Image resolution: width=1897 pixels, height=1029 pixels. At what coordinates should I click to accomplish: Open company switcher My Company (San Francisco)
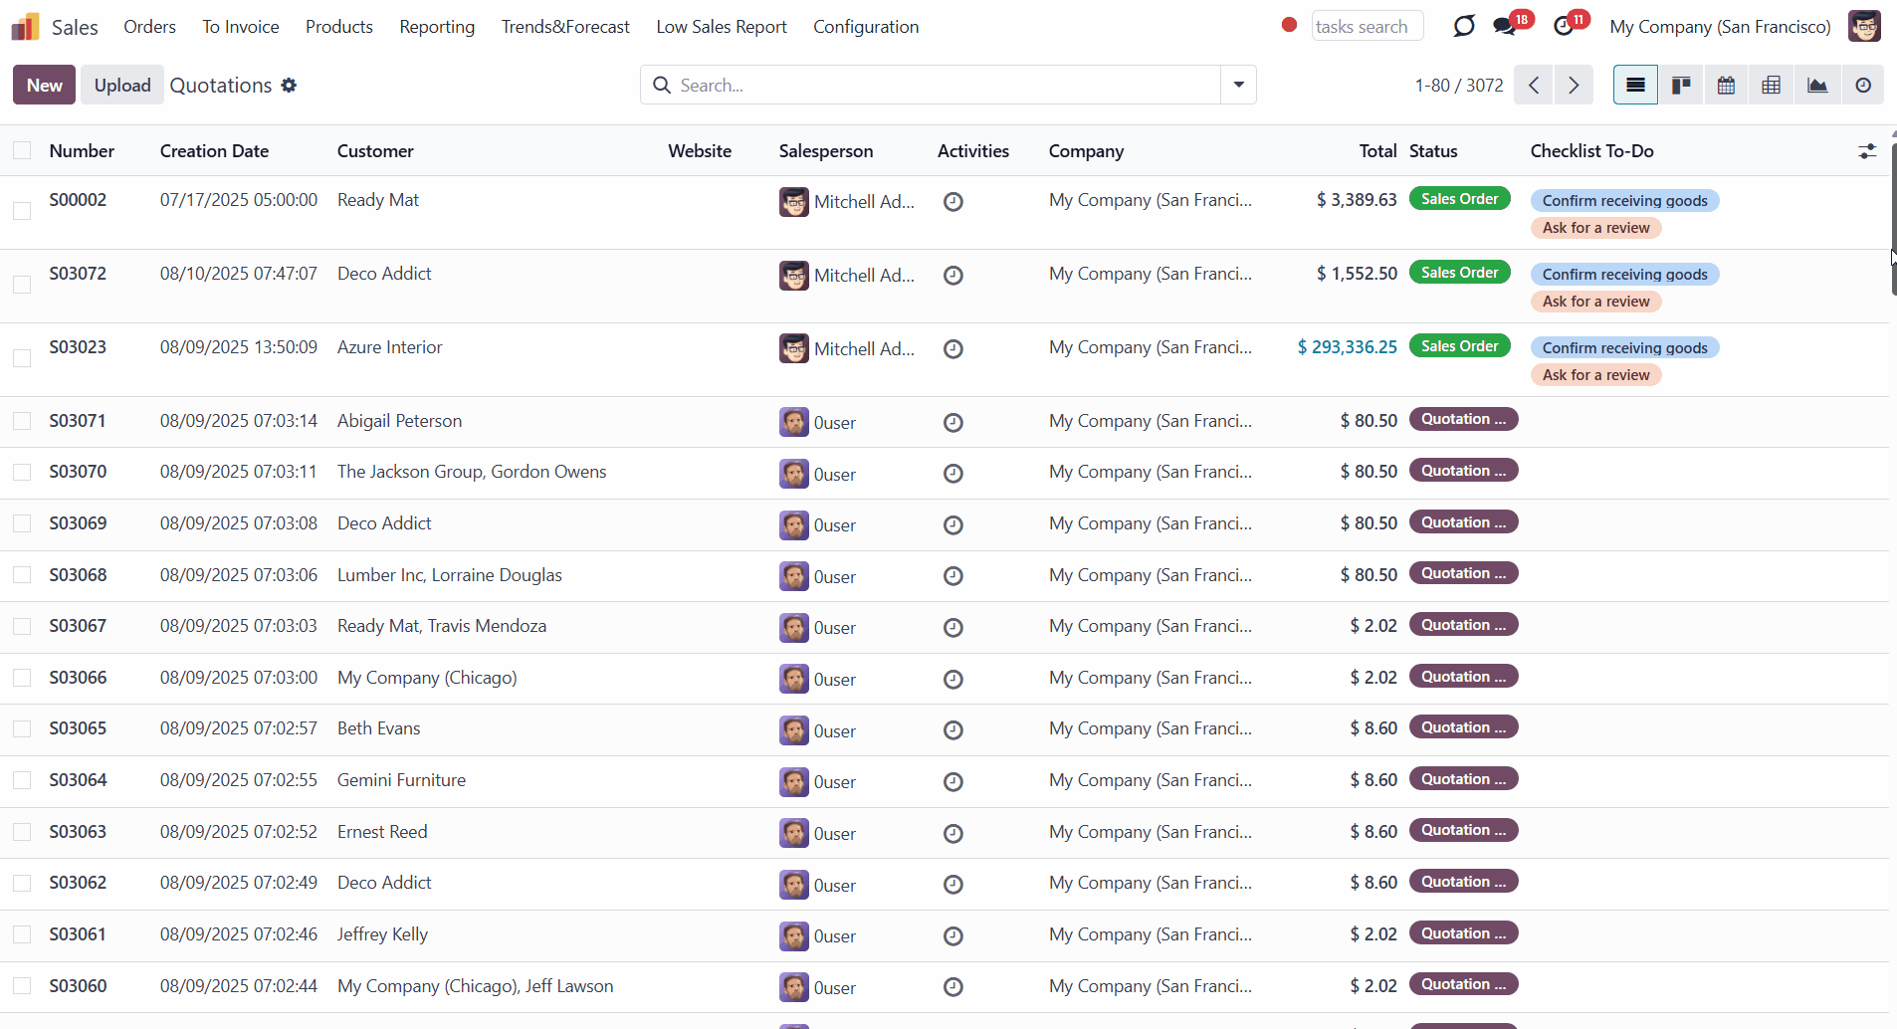(1720, 27)
